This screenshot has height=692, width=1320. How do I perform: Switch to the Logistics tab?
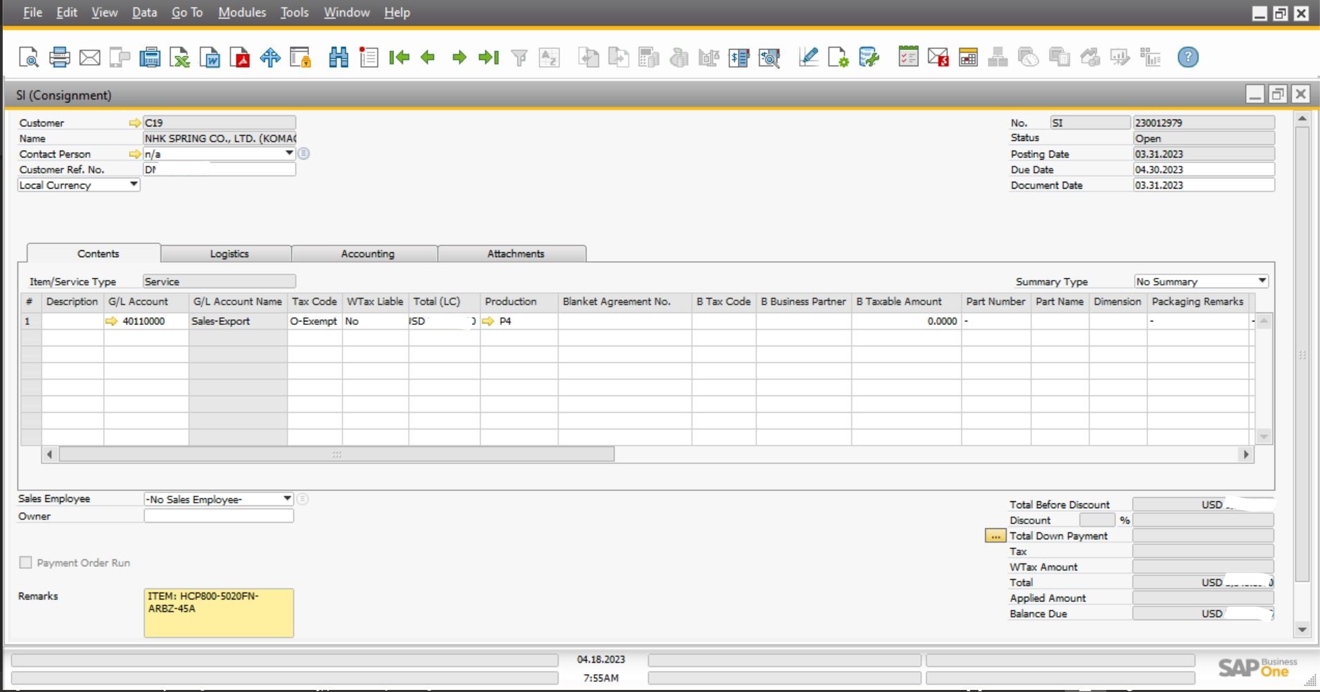[x=229, y=254]
